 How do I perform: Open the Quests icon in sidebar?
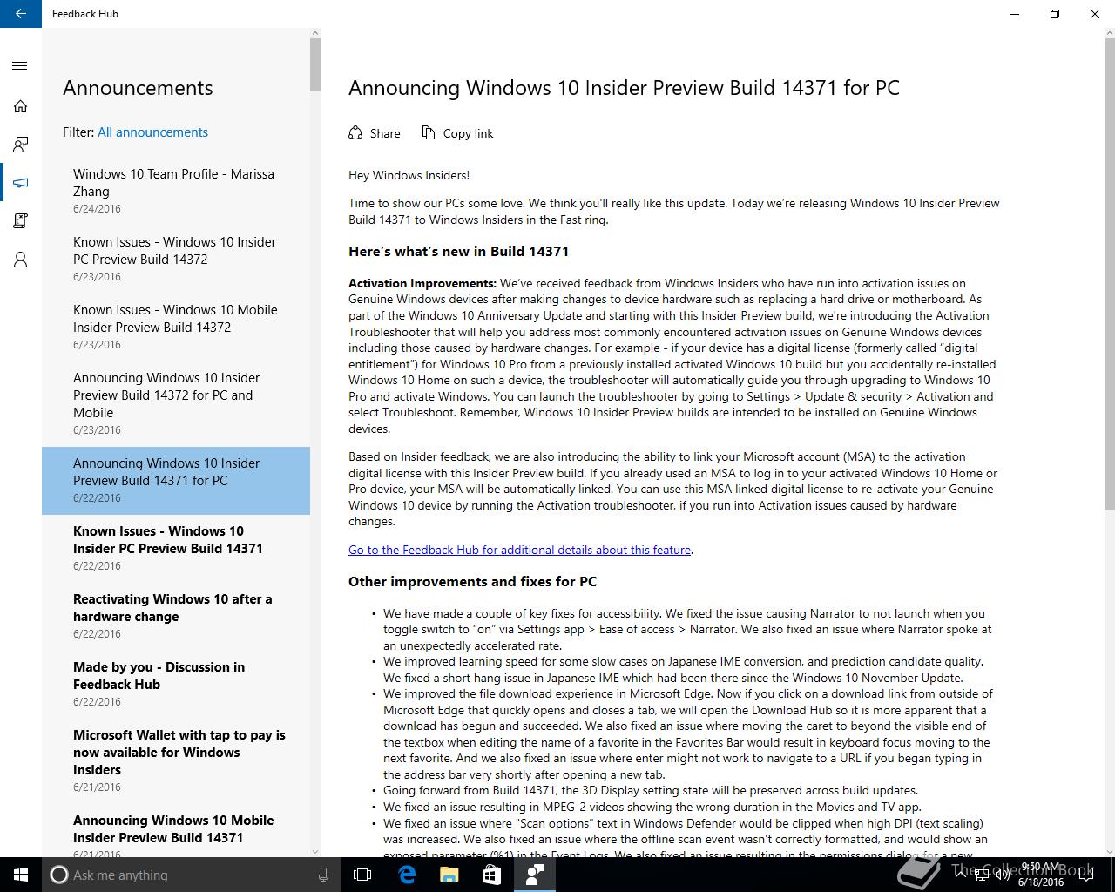(x=20, y=221)
